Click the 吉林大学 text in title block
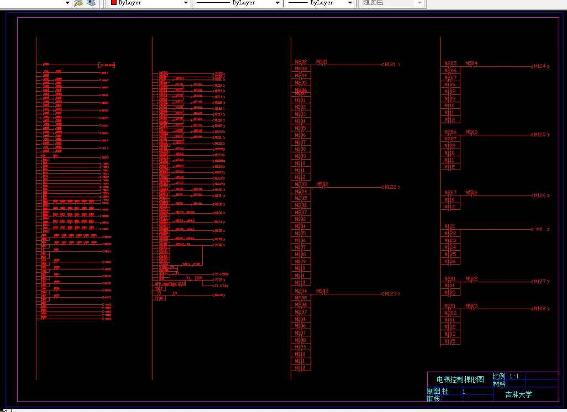 (x=518, y=395)
